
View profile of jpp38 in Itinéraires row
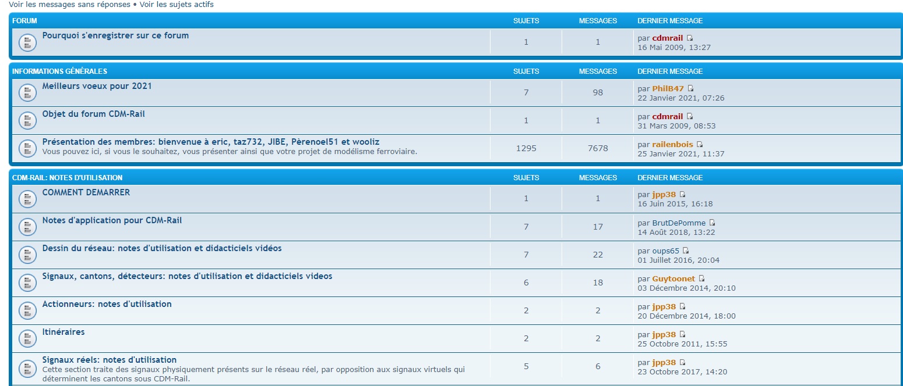[x=664, y=335]
